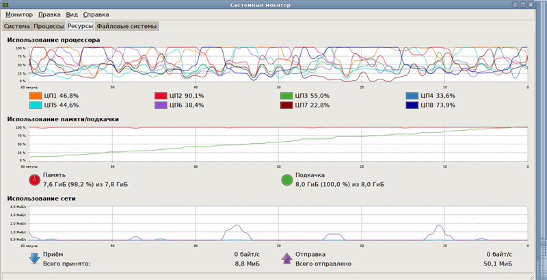Screen dimensions: 547x280
Task: Click the memory and swap history graph
Action: [x=278, y=144]
